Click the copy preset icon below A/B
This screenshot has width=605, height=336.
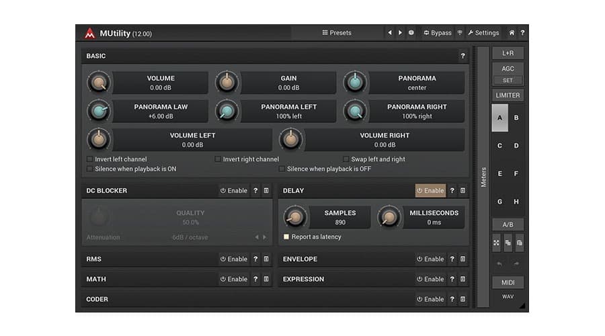click(x=508, y=243)
